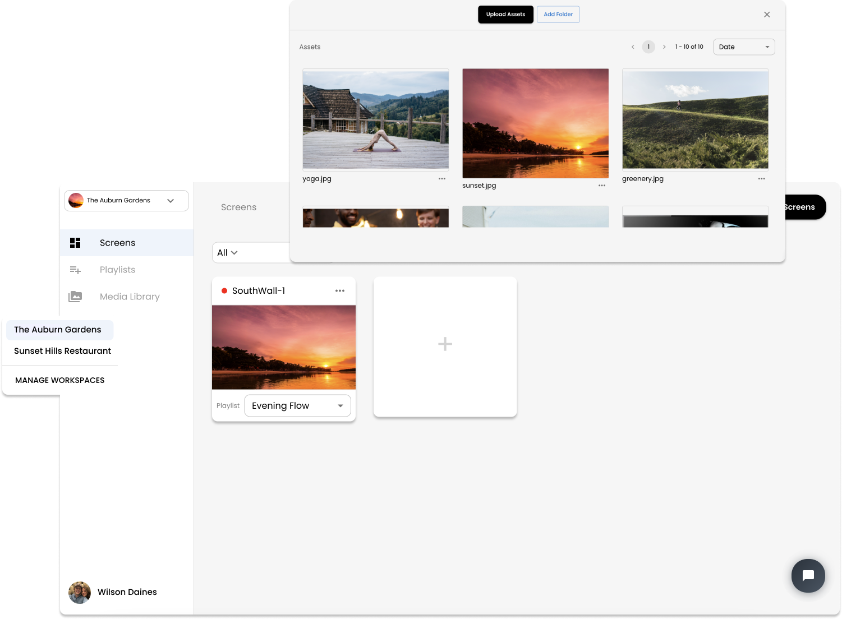Screen dimensions: 842x619
Task: Click the Upload Assets button
Action: (505, 15)
